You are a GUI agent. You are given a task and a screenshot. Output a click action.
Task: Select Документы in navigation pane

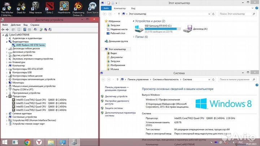[114, 57]
